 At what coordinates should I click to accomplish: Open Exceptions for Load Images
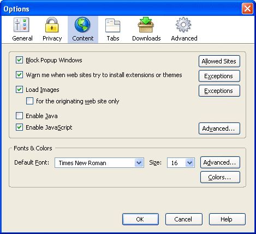[219, 91]
